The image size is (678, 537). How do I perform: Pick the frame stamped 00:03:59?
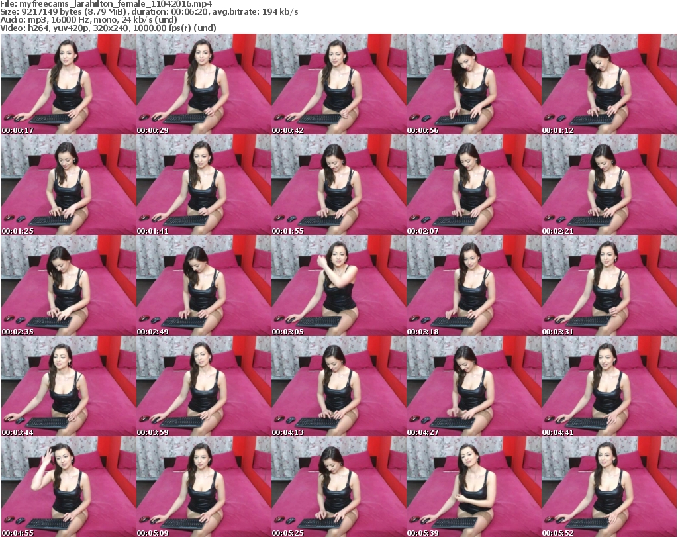click(x=204, y=387)
